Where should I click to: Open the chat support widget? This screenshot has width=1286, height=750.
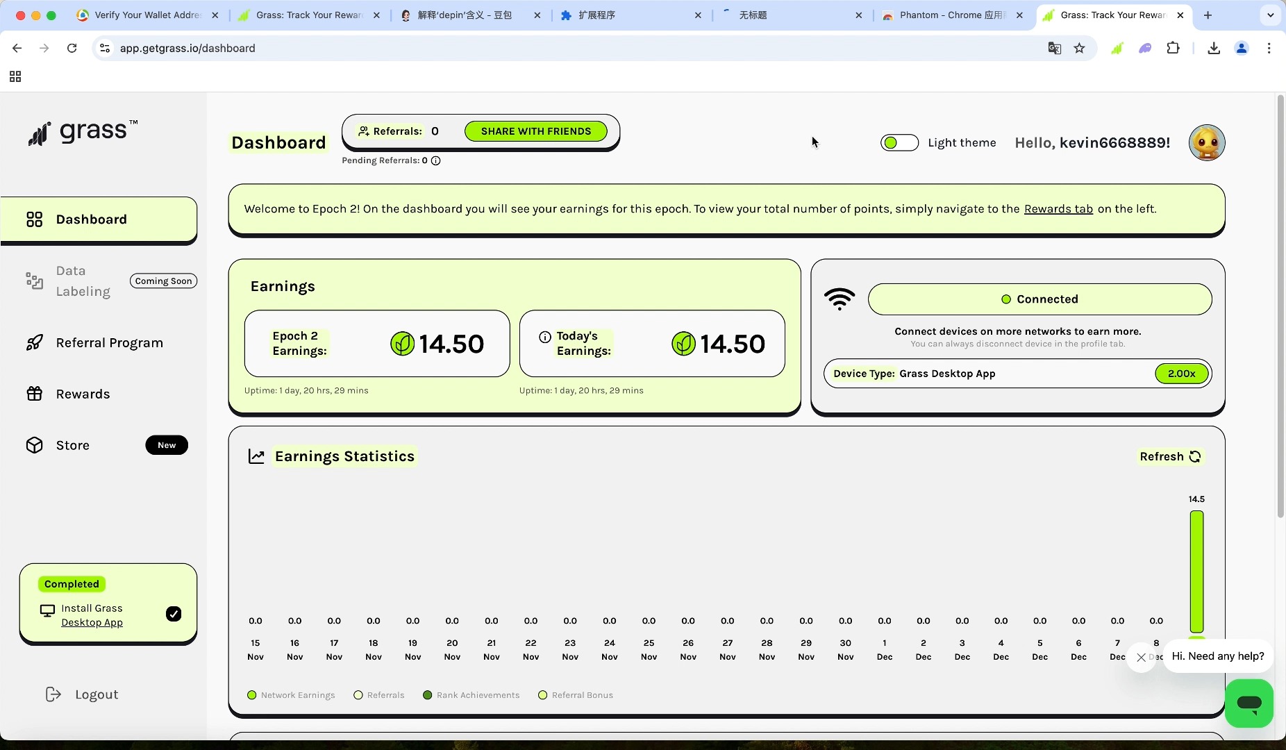pos(1249,703)
